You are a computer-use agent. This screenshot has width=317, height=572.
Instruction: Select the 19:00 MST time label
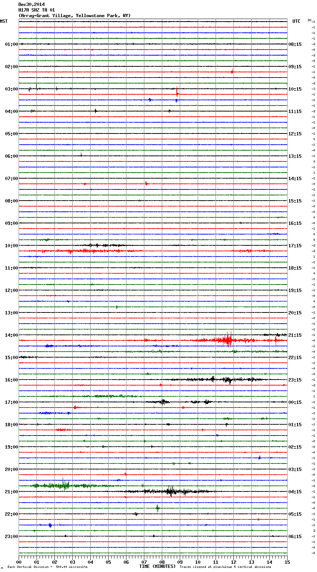[11, 447]
